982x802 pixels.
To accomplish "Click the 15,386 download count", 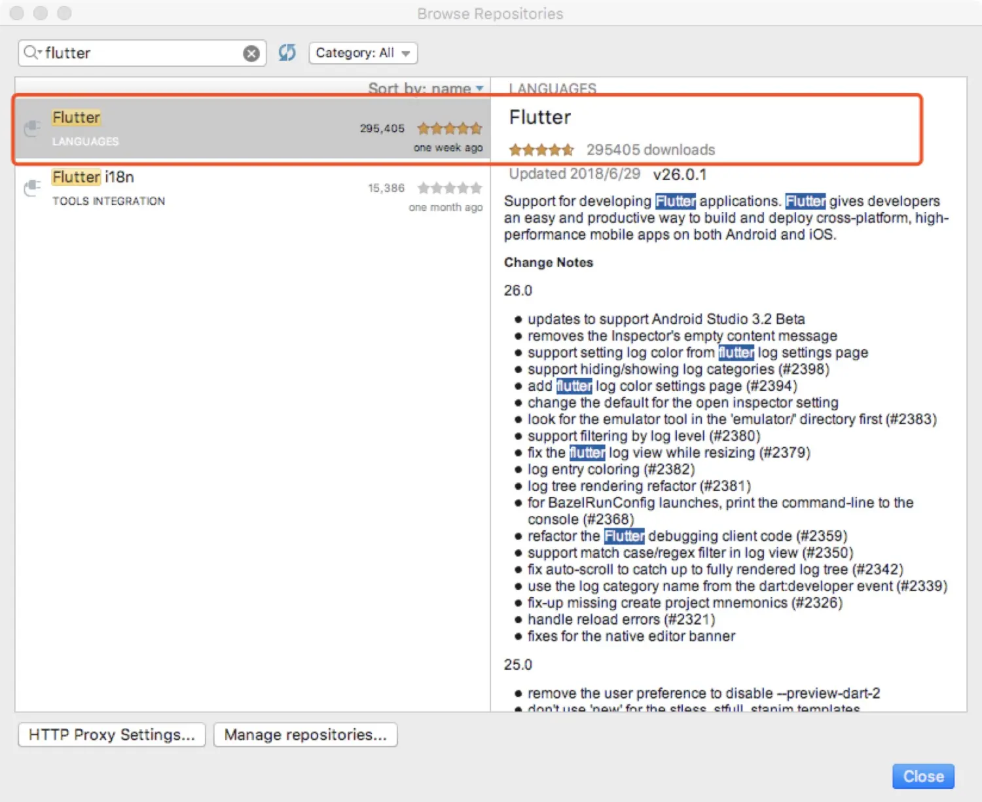I will pos(386,188).
